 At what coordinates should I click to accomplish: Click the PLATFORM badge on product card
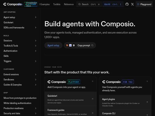tap(74, 82)
